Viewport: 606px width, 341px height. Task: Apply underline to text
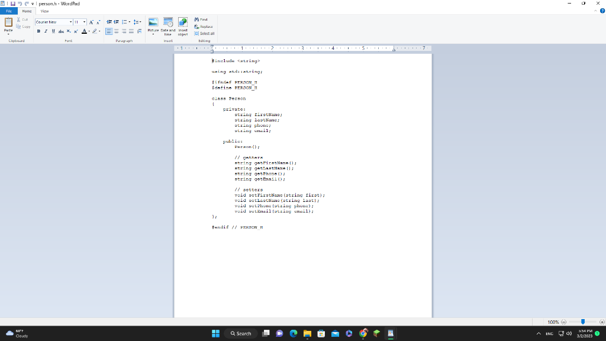[52, 31]
